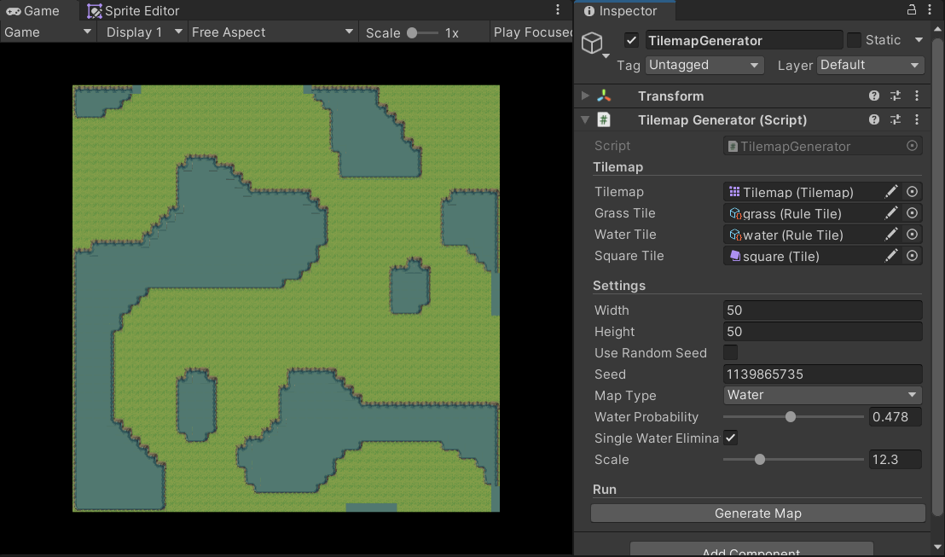Viewport: 945px width, 557px height.
Task: Open object picker for Script field
Action: 912,146
